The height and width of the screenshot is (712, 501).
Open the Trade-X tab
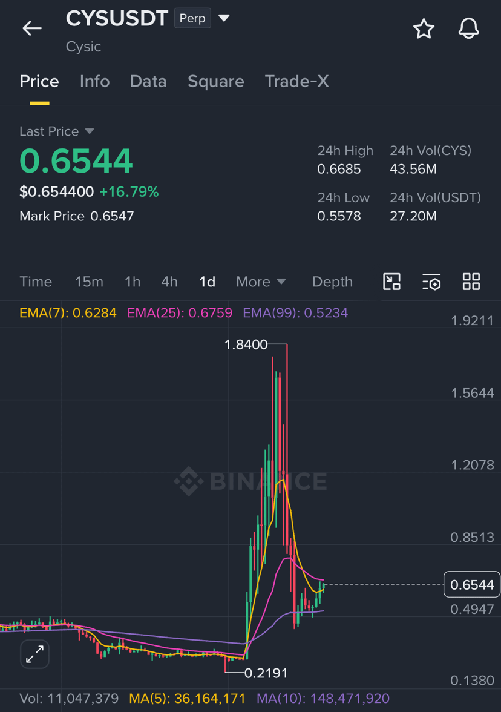296,81
